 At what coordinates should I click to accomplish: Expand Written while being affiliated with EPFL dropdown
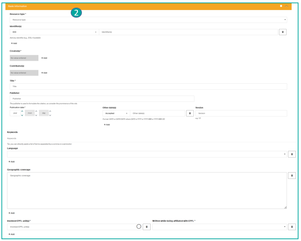point(219,227)
